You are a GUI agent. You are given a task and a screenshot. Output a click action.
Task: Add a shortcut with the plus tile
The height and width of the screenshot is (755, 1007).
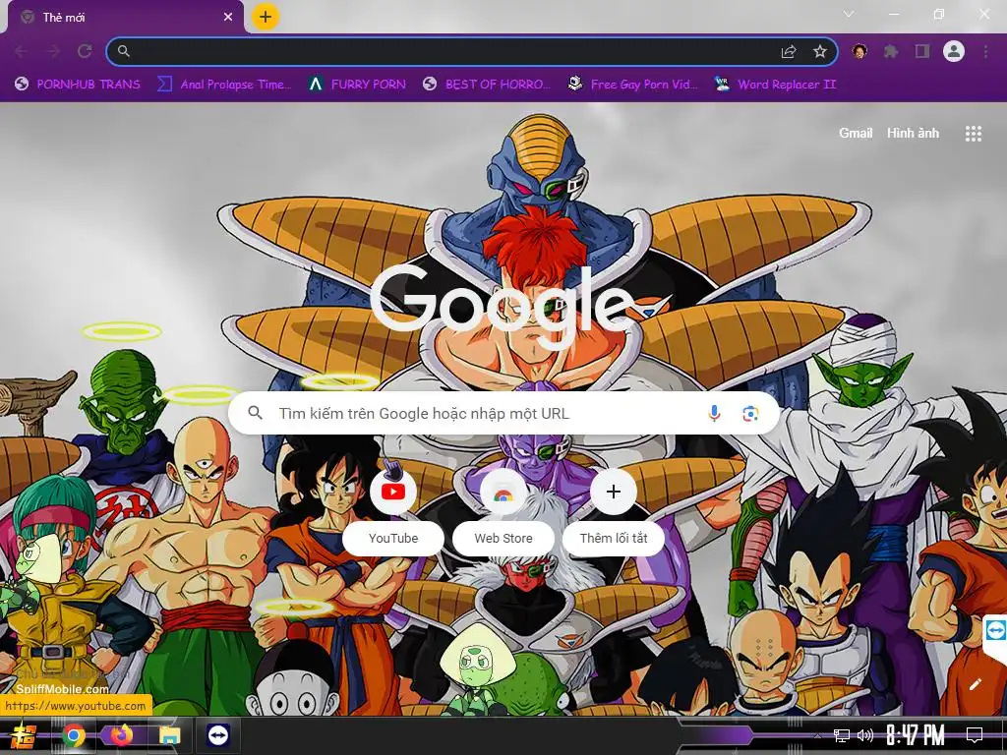[x=614, y=492]
